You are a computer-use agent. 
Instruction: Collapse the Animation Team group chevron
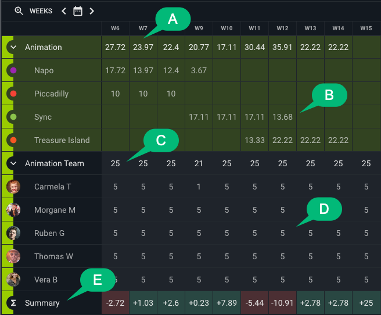pos(13,163)
